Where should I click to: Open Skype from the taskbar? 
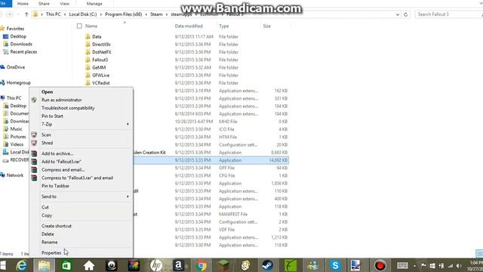click(x=335, y=265)
